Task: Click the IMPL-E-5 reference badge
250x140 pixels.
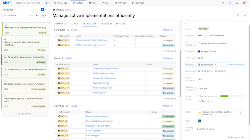Action: [63, 78]
